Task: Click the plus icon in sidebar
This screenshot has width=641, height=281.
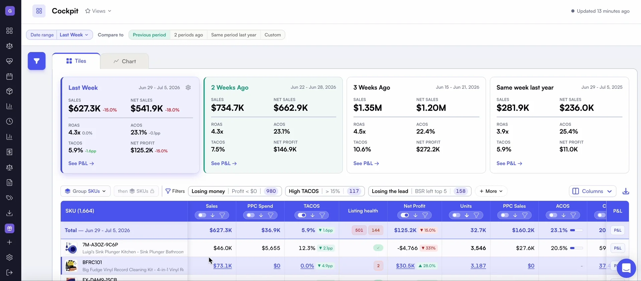Action: [x=9, y=242]
